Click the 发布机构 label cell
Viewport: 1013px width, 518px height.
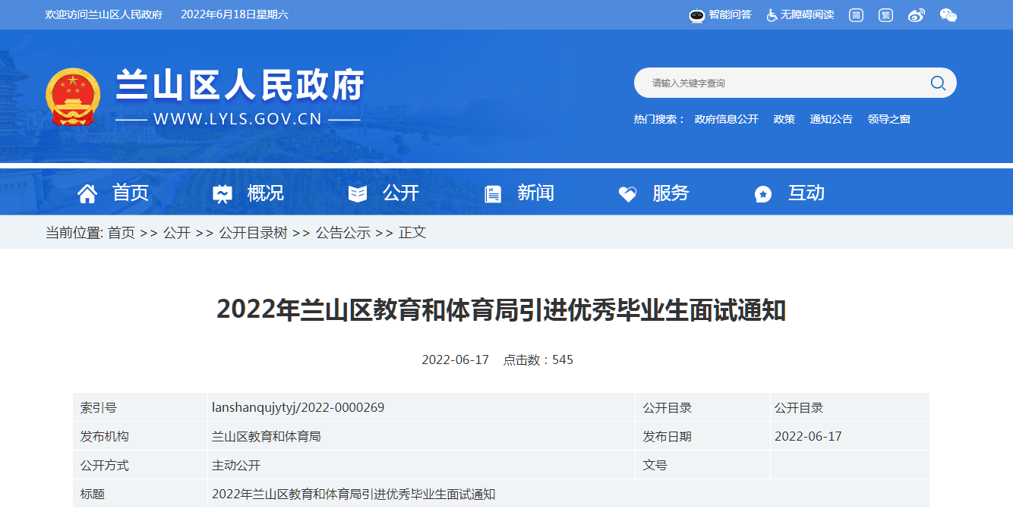pyautogui.click(x=105, y=436)
